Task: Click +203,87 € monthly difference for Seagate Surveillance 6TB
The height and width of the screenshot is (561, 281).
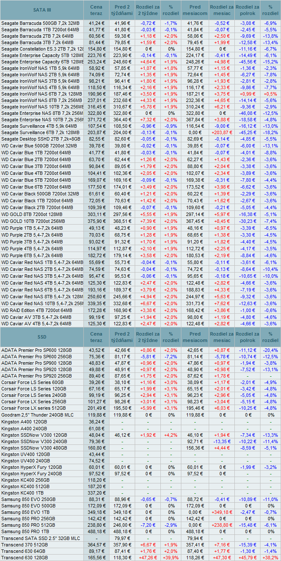Action: tap(222, 133)
